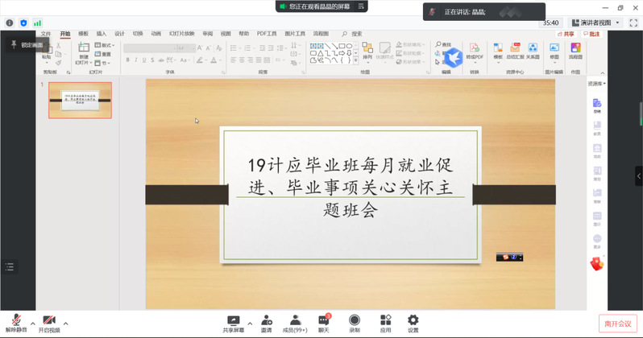Screen dimensions: 643x338
Task: Open the 聊天 chat panel
Action: point(324,320)
